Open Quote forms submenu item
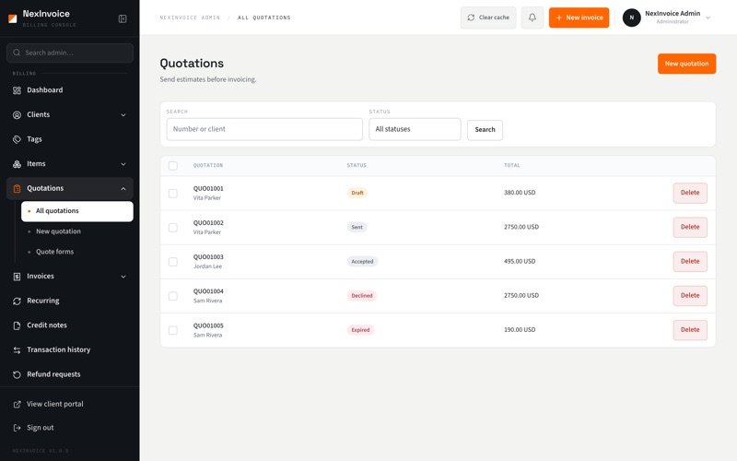Screen dimensions: 737x461 point(77,252)
